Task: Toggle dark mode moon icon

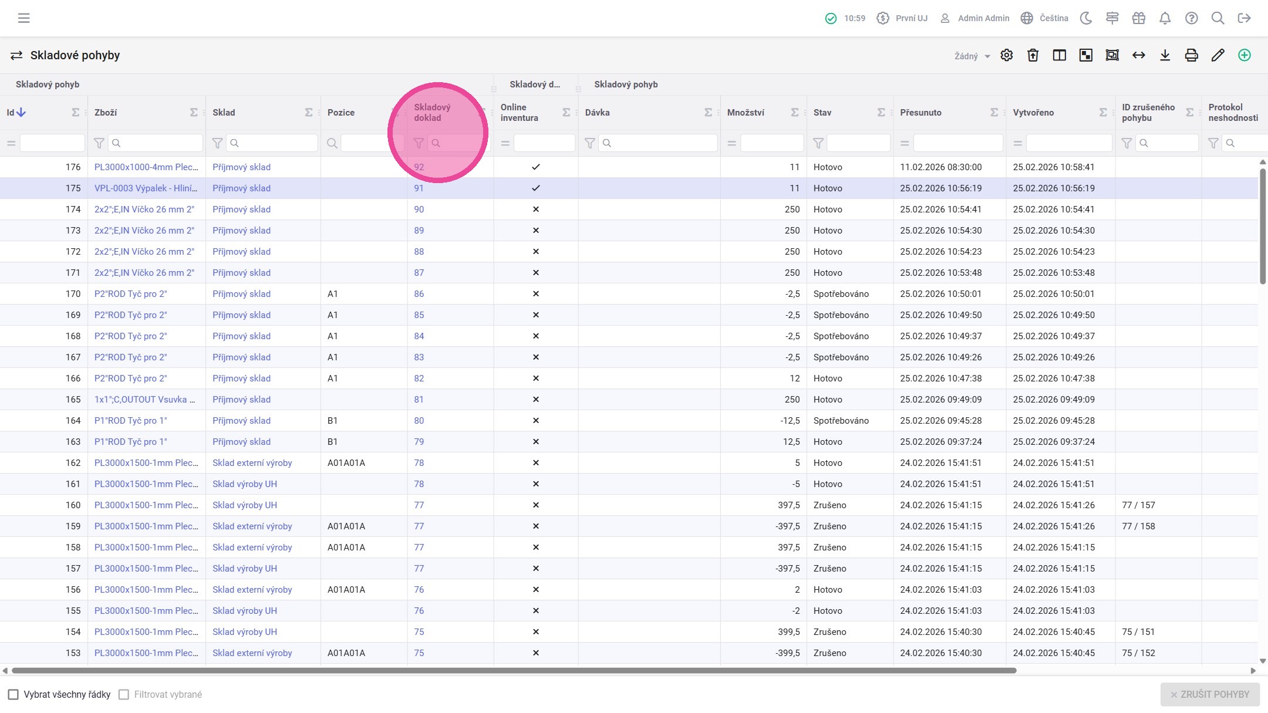Action: (1086, 18)
